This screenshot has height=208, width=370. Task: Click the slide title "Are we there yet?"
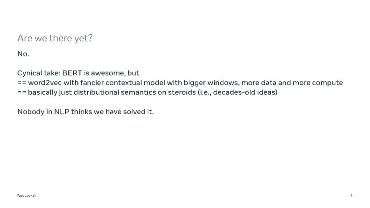(55, 38)
